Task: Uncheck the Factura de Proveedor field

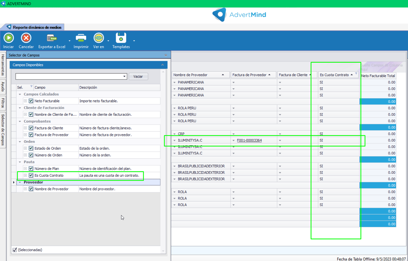Action: tap(31, 135)
